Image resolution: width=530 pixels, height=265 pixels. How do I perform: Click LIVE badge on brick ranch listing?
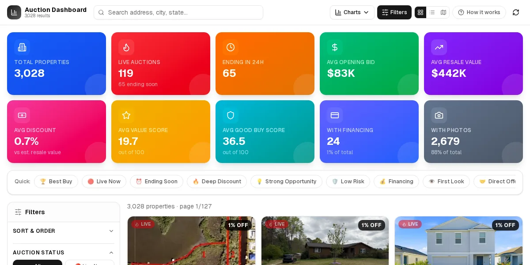coord(276,224)
